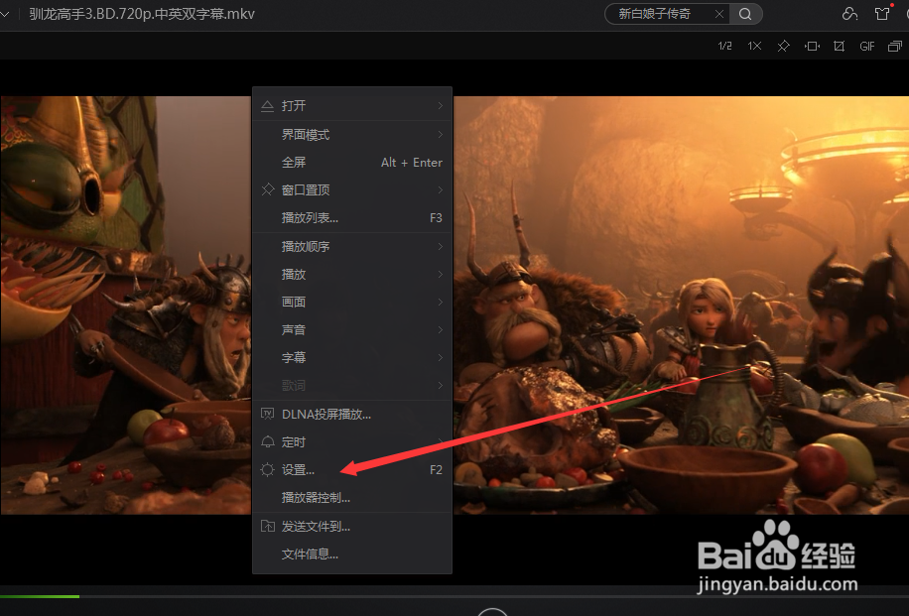Click the green playback progress bar
Image resolution: width=909 pixels, height=616 pixels.
(40, 597)
